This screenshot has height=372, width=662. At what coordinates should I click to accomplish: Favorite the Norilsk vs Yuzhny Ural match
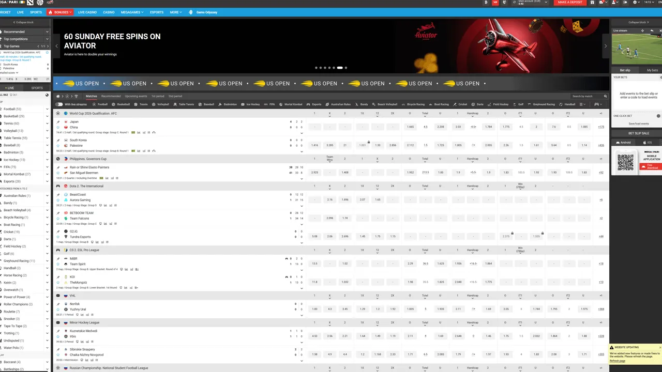(x=58, y=309)
